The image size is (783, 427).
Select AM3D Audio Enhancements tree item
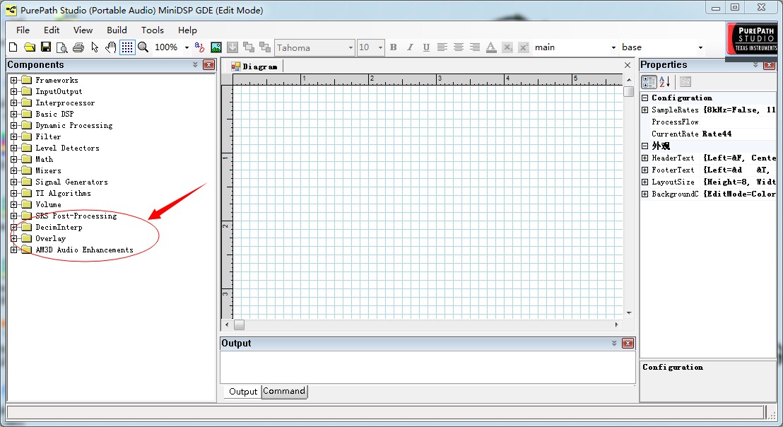click(x=84, y=250)
